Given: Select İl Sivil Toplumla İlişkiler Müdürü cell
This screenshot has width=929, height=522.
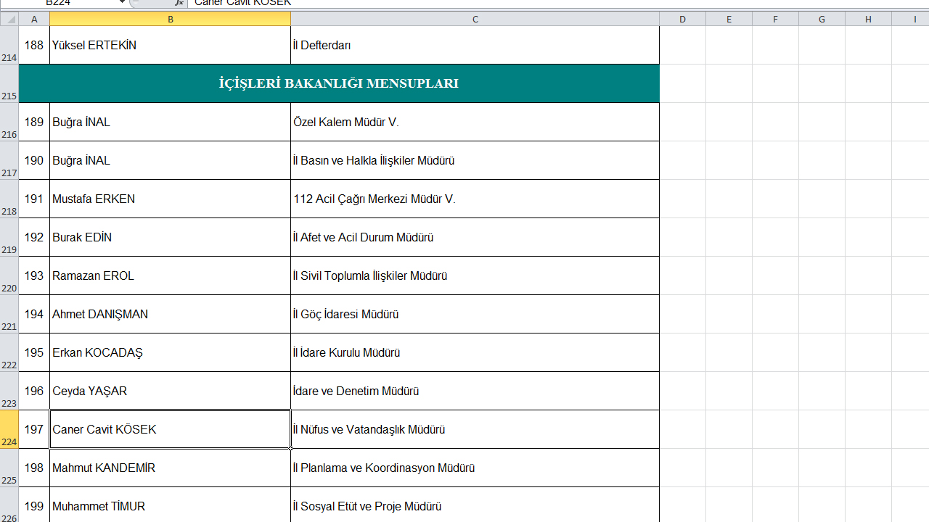Looking at the screenshot, I should point(475,275).
